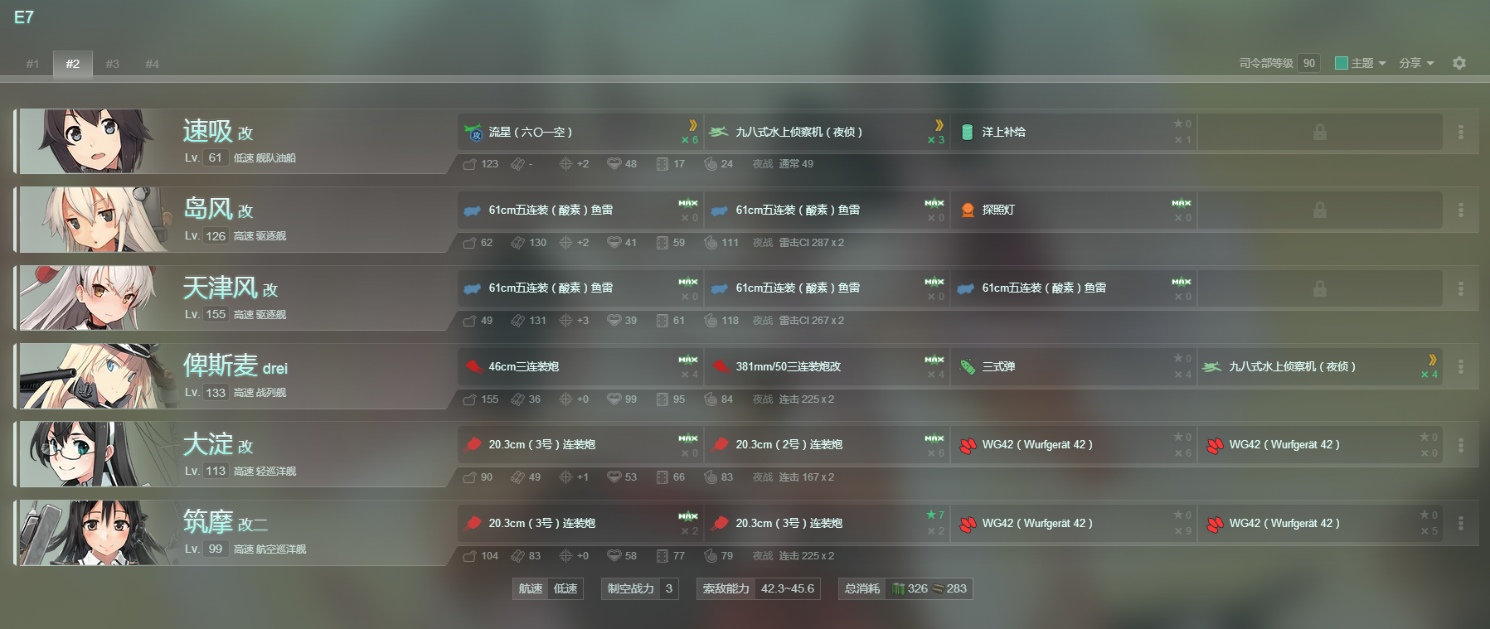Click the first 61cm torpedo icon on 岛风改

[x=473, y=210]
